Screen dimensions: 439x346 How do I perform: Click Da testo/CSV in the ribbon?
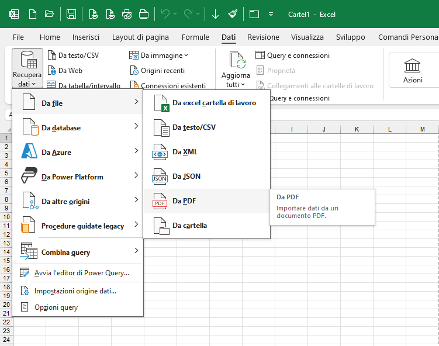(73, 55)
